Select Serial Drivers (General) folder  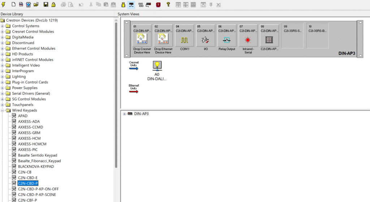31,94
